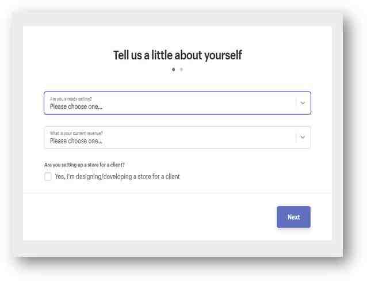Select the filled first step indicator dot
Viewport: 367px width, 281px height.
click(x=174, y=69)
